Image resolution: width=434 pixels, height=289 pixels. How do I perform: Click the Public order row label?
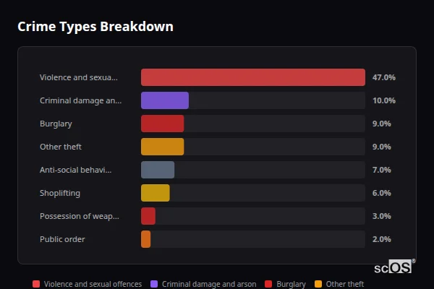pyautogui.click(x=62, y=239)
